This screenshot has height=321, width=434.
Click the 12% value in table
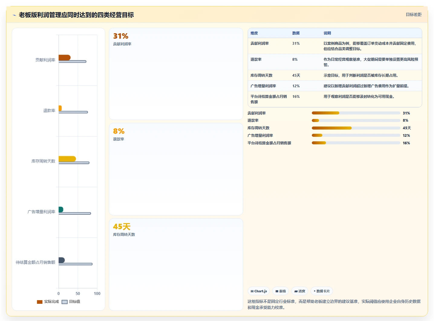296,86
